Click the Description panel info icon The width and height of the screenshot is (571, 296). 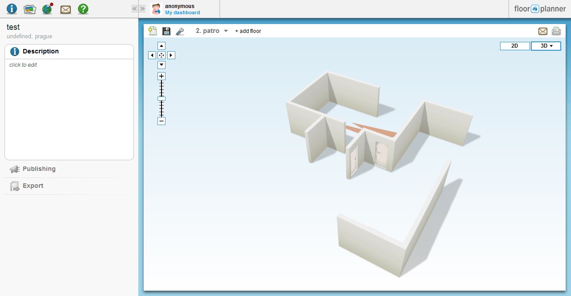(14, 52)
